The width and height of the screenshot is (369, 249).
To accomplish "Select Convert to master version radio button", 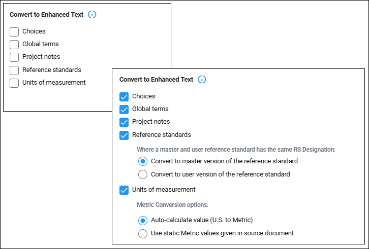I will (143, 161).
